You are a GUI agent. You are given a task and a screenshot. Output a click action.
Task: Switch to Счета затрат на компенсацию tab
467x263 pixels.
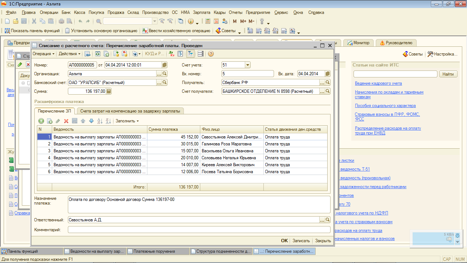[x=130, y=111]
